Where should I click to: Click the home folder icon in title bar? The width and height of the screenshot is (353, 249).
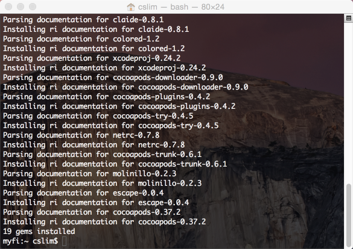(131, 7)
